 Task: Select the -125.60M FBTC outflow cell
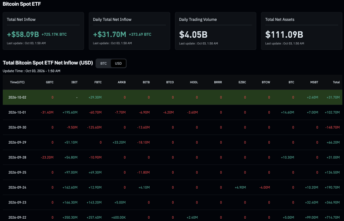tap(94, 127)
